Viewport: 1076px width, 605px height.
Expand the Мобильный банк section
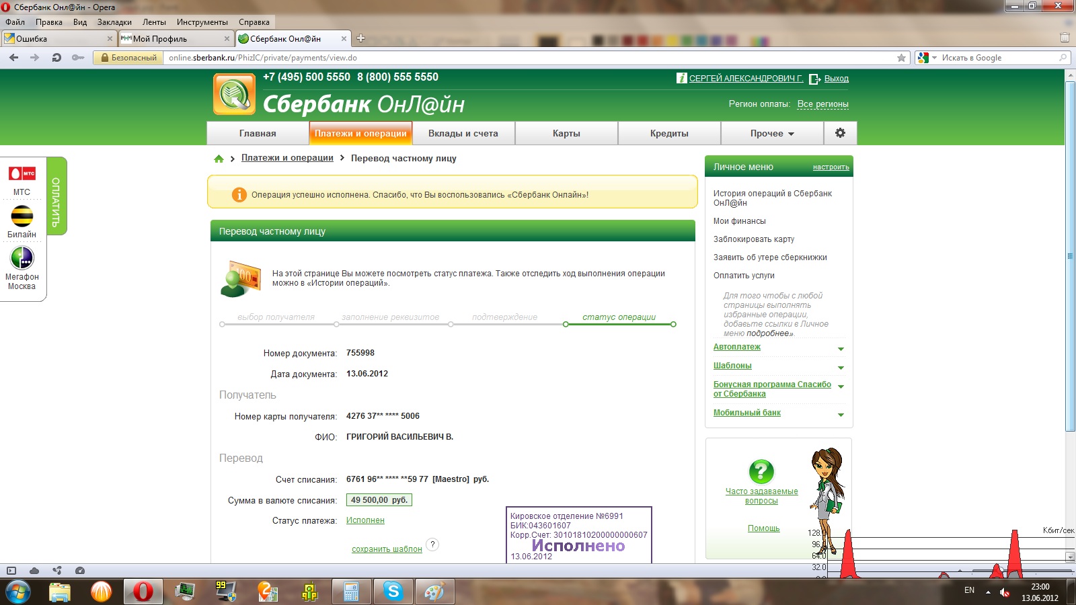click(x=841, y=415)
